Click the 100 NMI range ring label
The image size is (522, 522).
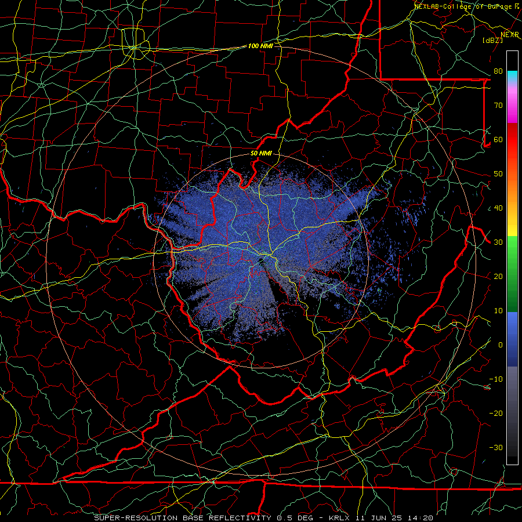tap(260, 46)
